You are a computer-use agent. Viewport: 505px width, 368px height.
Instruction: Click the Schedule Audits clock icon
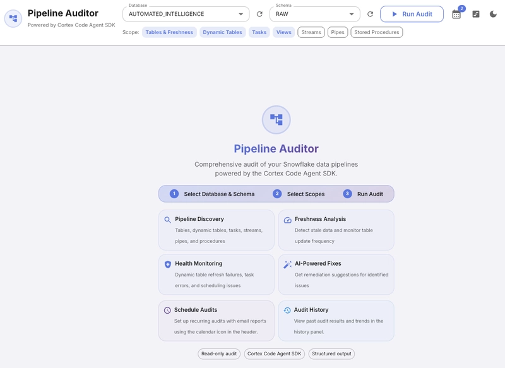tap(167, 311)
